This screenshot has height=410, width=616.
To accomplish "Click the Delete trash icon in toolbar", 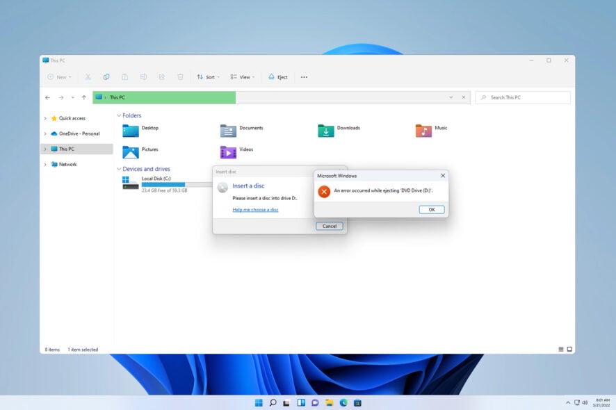I will (x=180, y=77).
